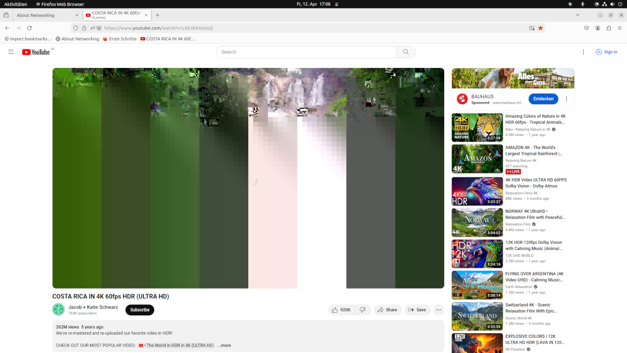Screen dimensions: 627x353
Task: Open autoplay blocked icon in address bar
Action: 99,28
